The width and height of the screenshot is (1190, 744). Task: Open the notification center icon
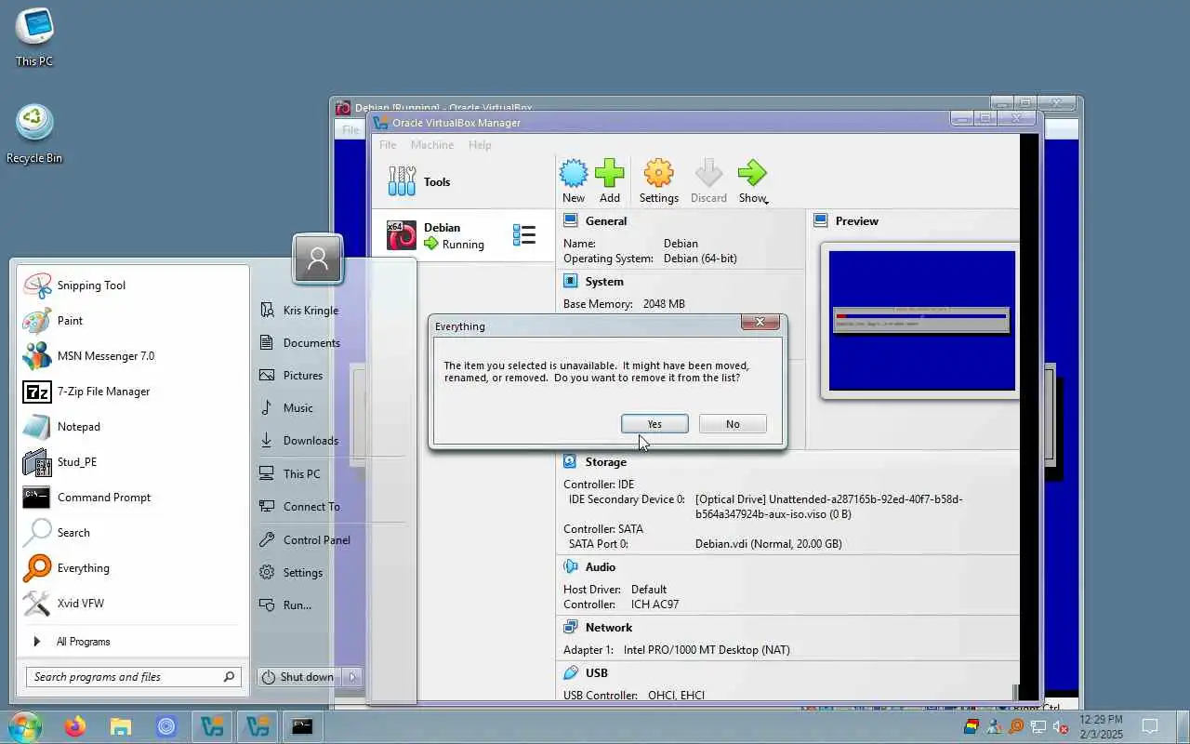click(x=1150, y=726)
